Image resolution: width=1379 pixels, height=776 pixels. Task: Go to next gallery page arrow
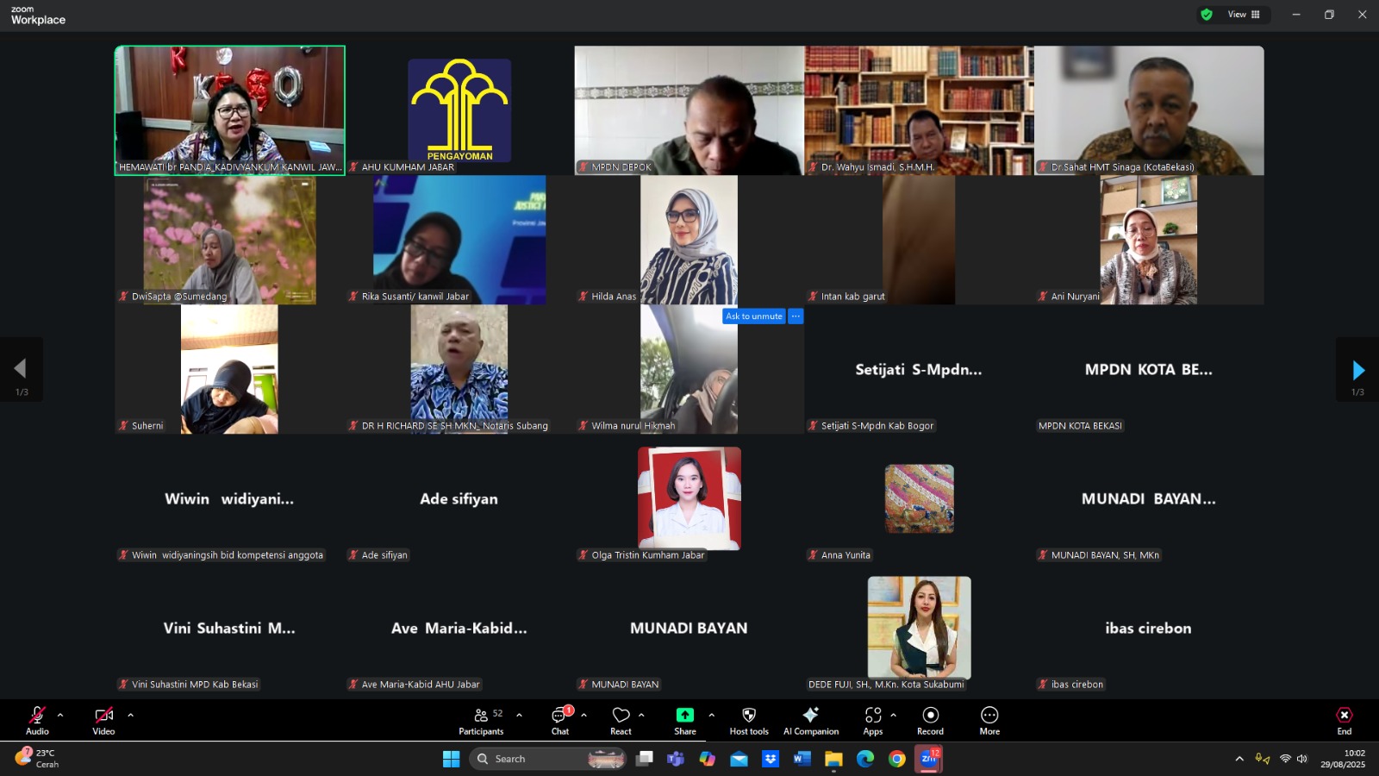point(1357,370)
